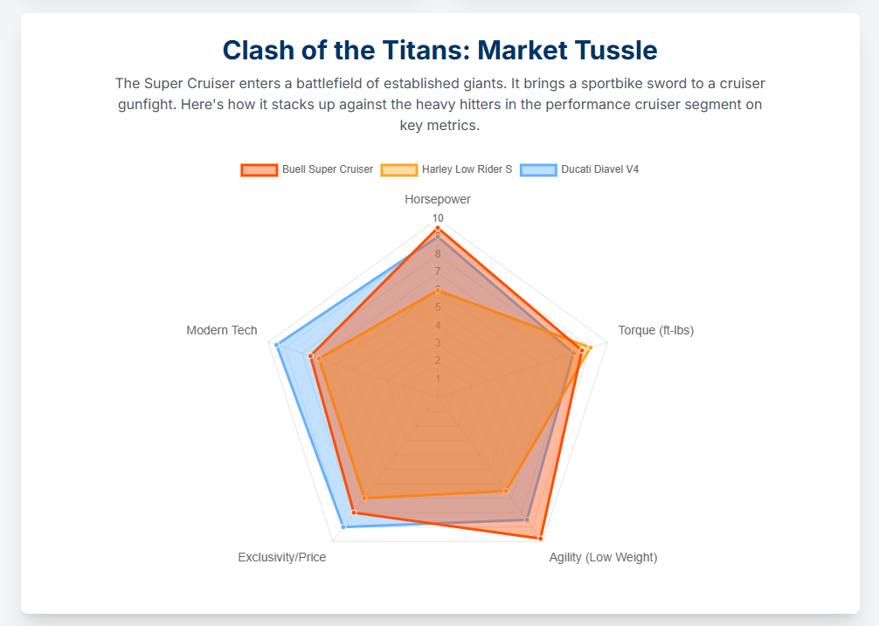This screenshot has height=626, width=879.
Task: Click the Buell Modern Tech data point
Action: click(x=310, y=355)
